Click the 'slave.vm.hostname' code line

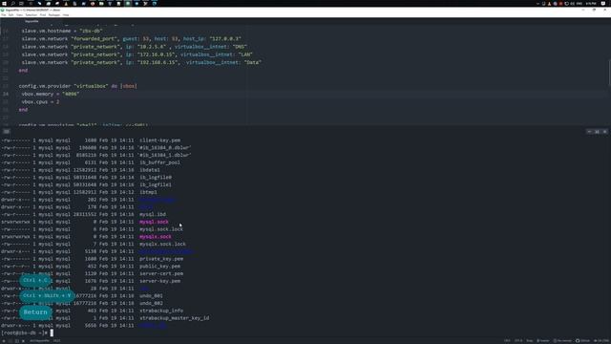[x=62, y=31]
